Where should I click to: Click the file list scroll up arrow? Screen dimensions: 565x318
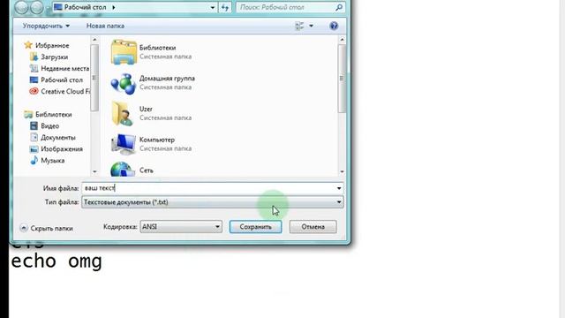pyautogui.click(x=342, y=40)
